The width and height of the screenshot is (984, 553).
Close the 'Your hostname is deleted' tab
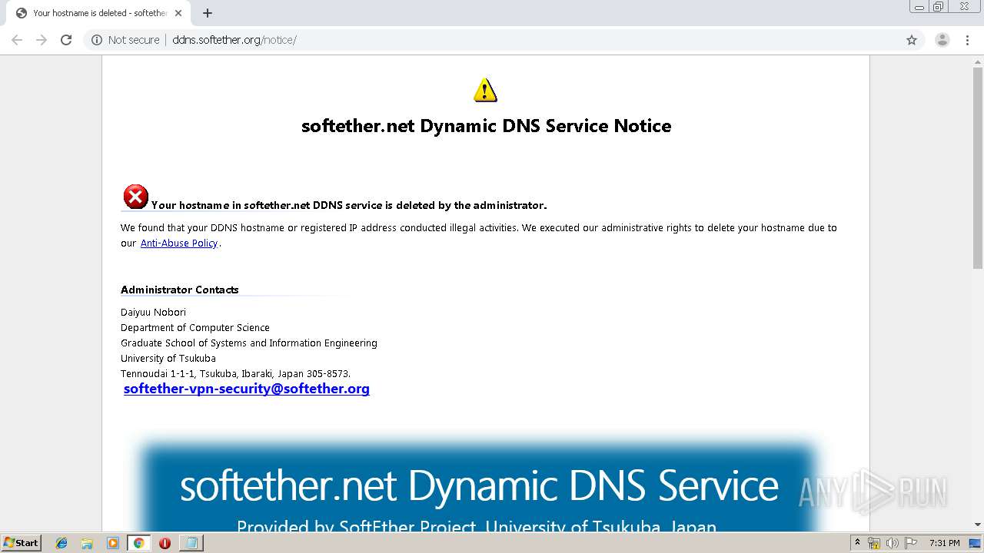pyautogui.click(x=178, y=13)
